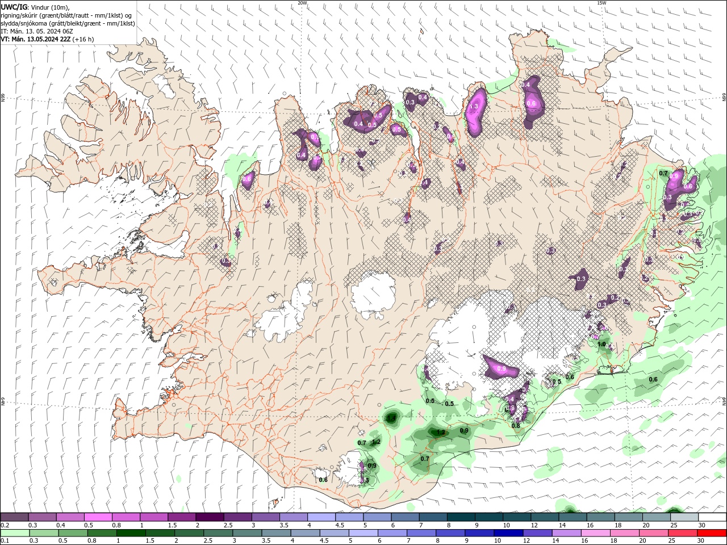Click the 15W longitude label
727x545 pixels.
pos(601,3)
